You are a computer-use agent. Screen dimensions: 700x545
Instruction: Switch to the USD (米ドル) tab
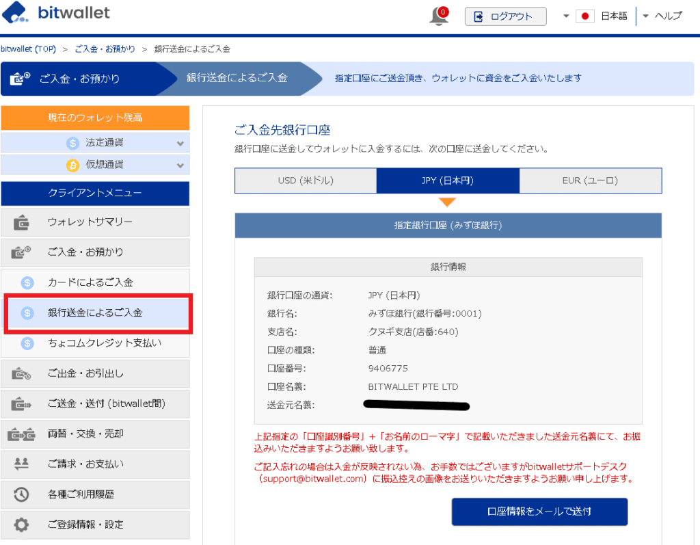click(x=306, y=181)
